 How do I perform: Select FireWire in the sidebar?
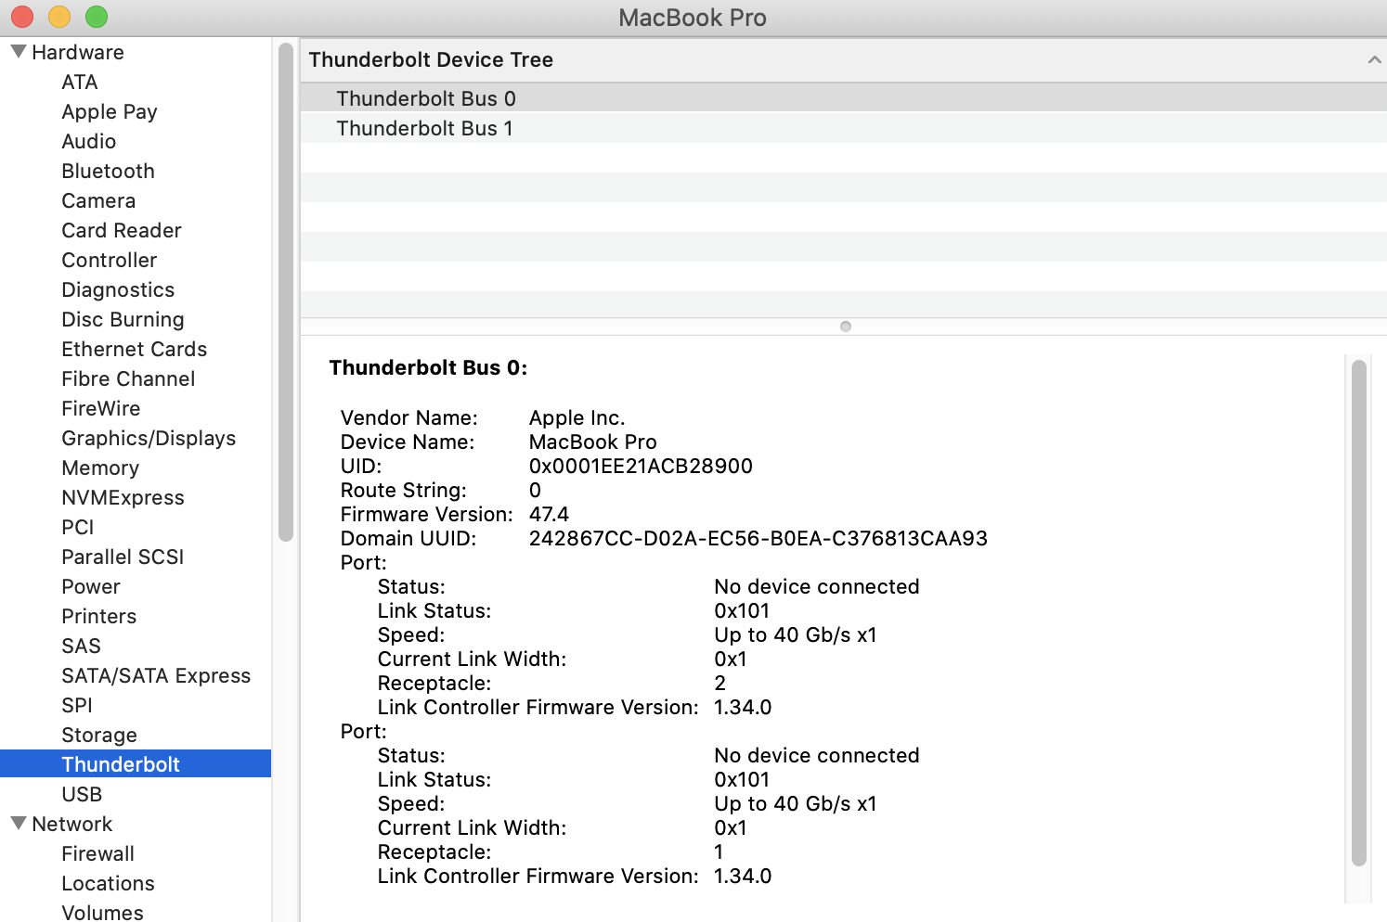point(101,408)
